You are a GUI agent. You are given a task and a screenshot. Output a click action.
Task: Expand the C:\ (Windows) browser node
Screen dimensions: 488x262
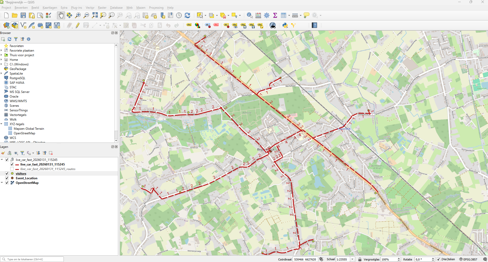pos(2,64)
